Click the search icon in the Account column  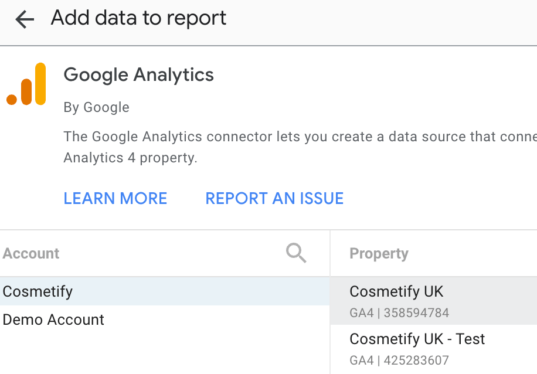pyautogui.click(x=296, y=253)
